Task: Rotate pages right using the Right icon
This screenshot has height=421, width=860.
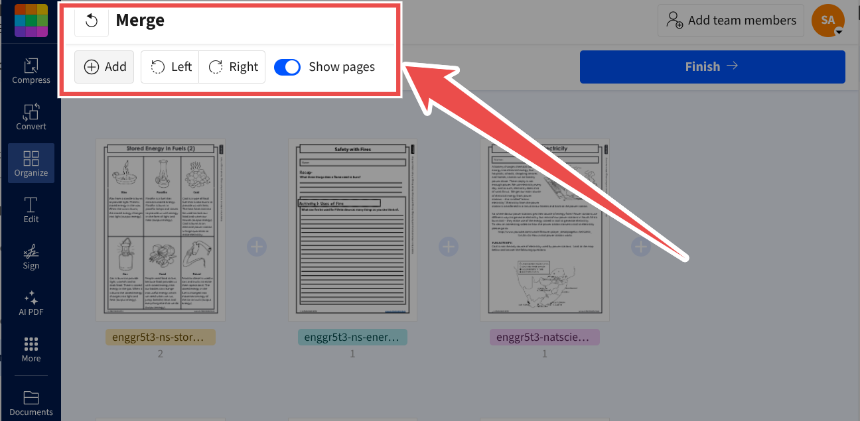Action: coord(232,66)
